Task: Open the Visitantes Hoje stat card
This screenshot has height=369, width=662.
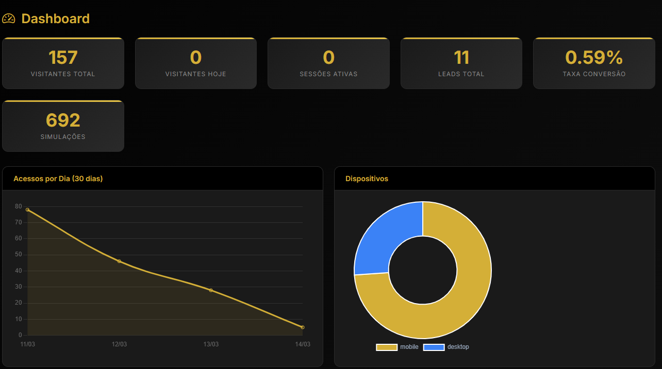Action: tap(195, 63)
